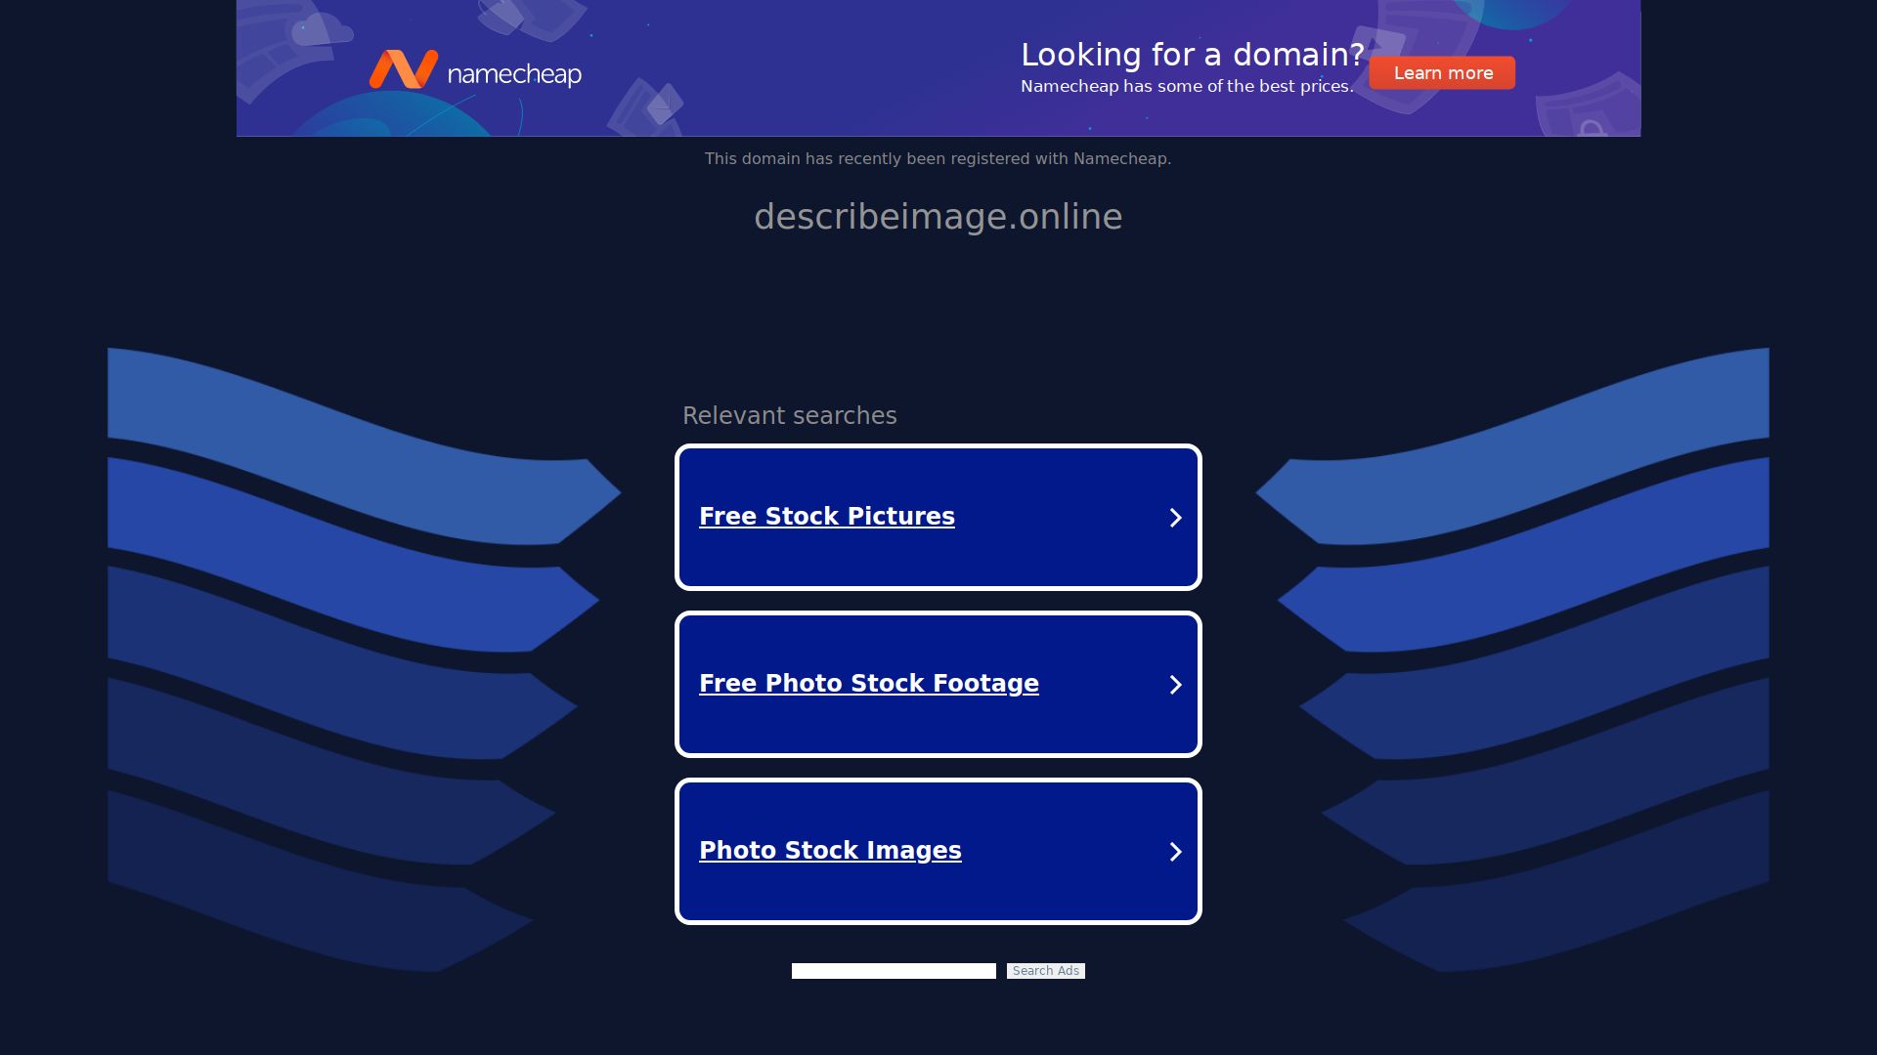Open the Free Stock Pictures link
Image resolution: width=1877 pixels, height=1055 pixels.
click(x=827, y=516)
